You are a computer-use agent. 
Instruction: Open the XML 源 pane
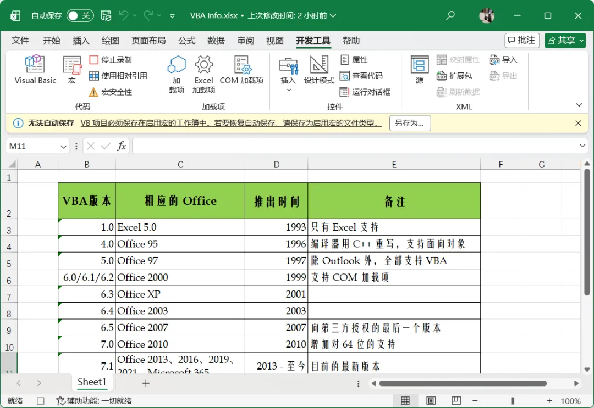click(419, 70)
